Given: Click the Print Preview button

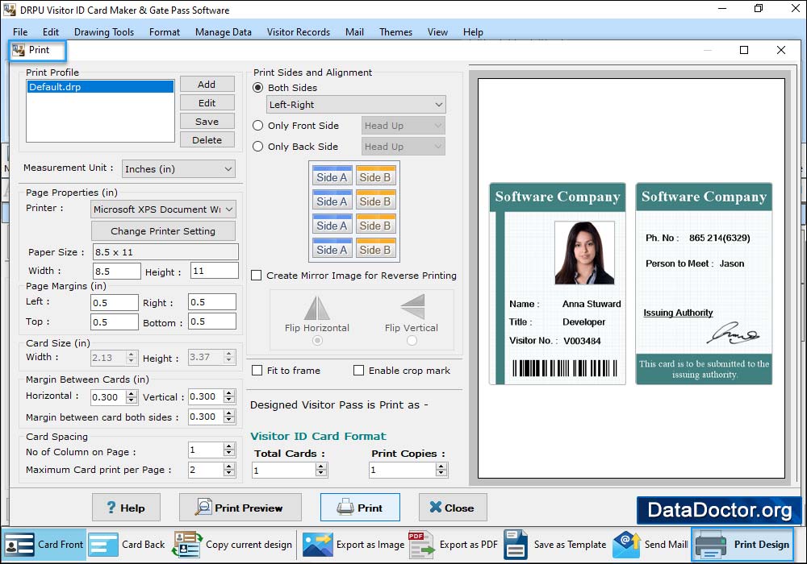Looking at the screenshot, I should [x=240, y=508].
